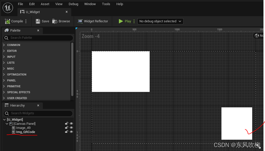265x151 pixels.
Task: Click the Search Widgets magnifier icon
Action: click(7, 113)
